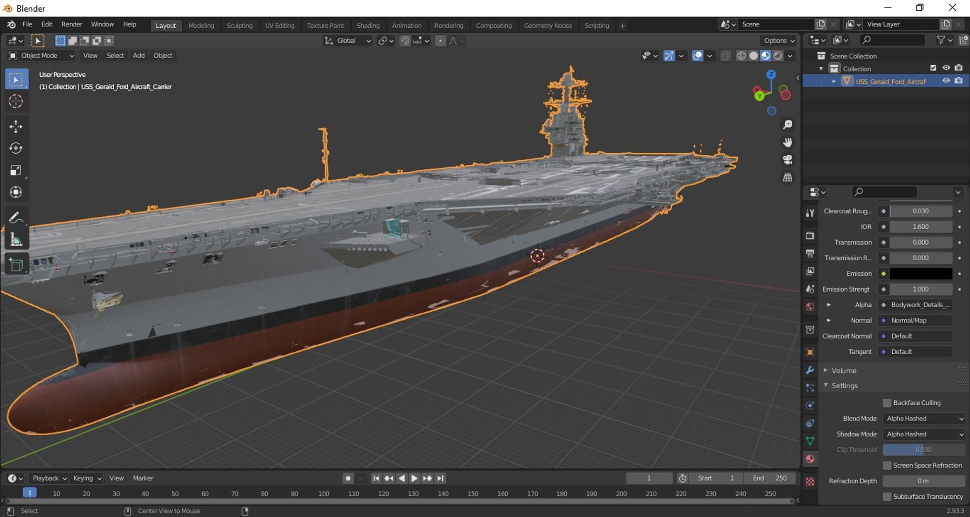This screenshot has width=970, height=517.
Task: Expand the Volume panel
Action: tap(844, 370)
